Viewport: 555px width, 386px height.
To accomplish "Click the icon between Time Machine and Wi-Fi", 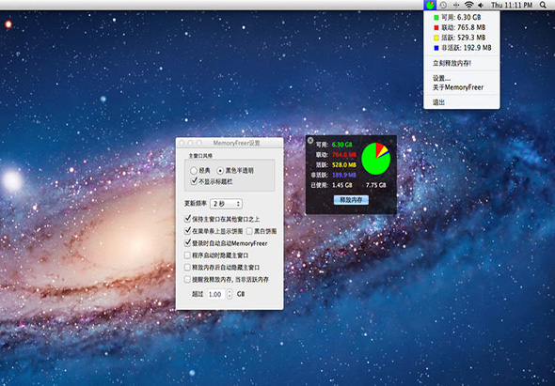I will click(456, 5).
